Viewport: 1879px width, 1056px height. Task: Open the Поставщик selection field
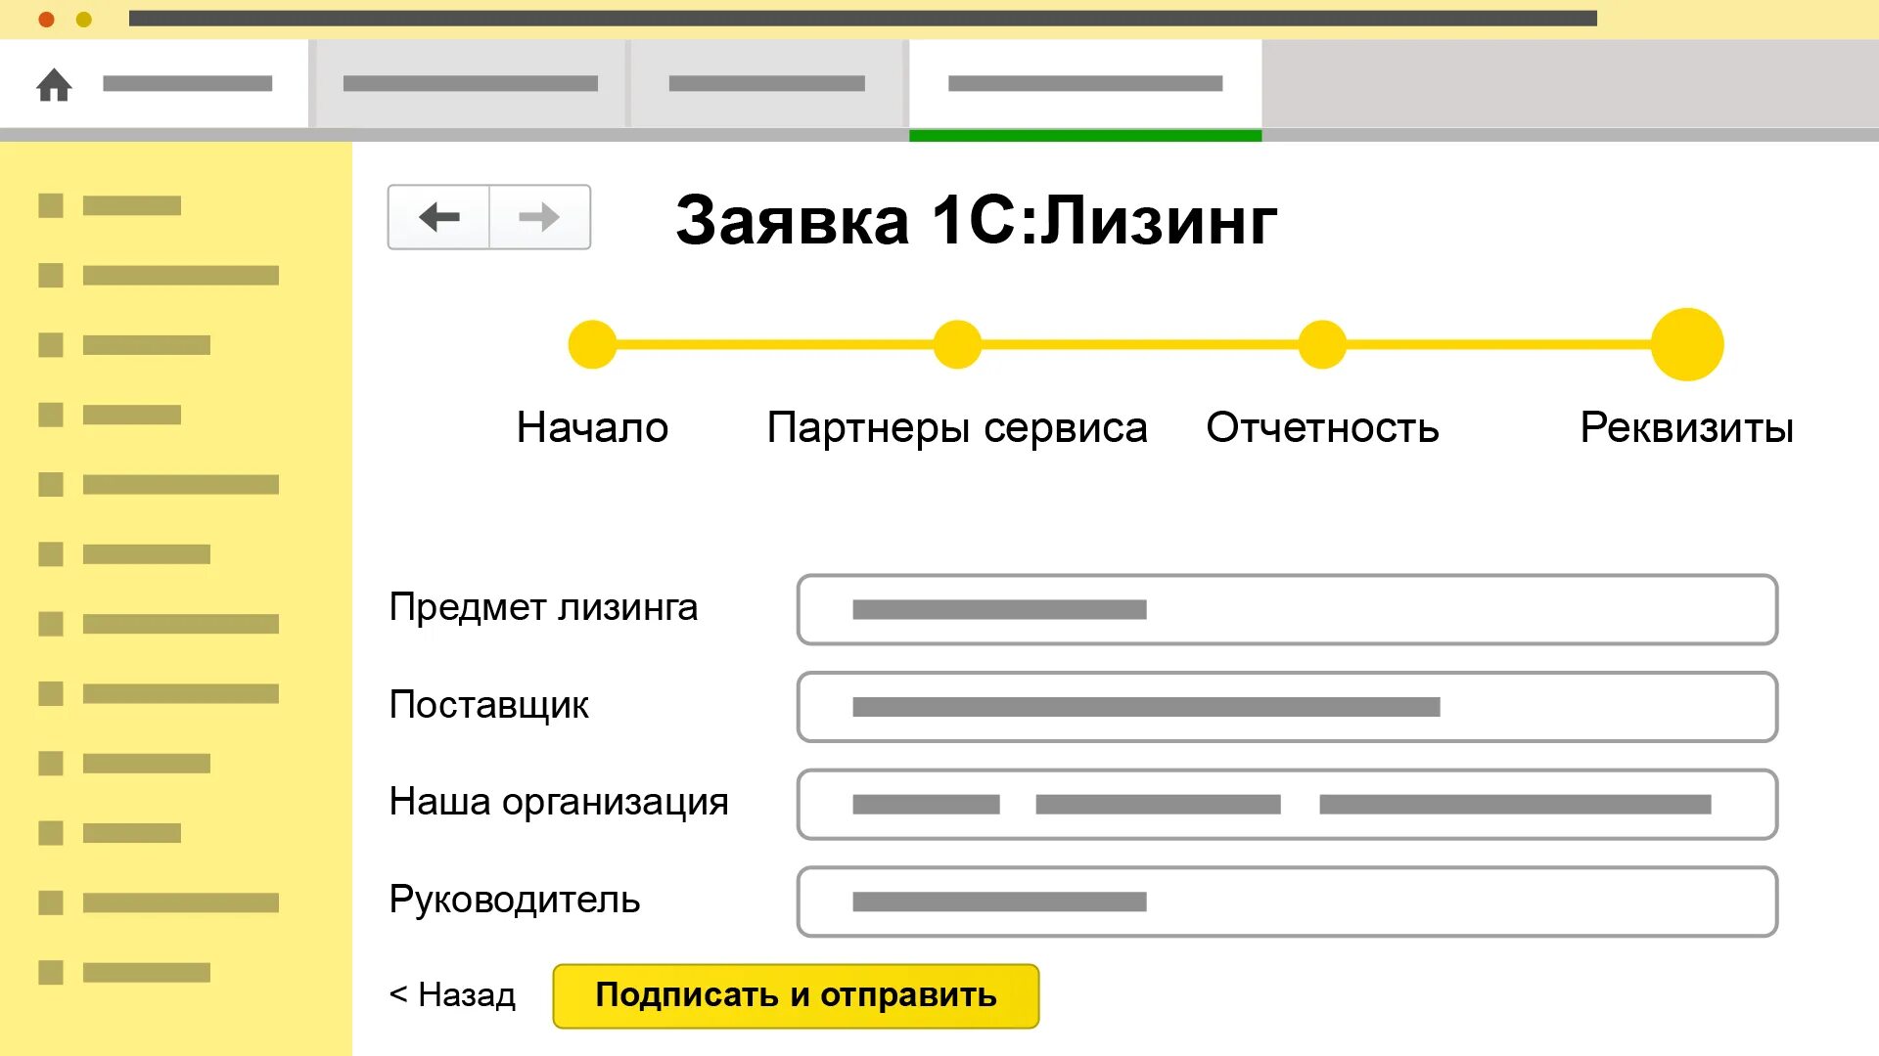click(1287, 706)
